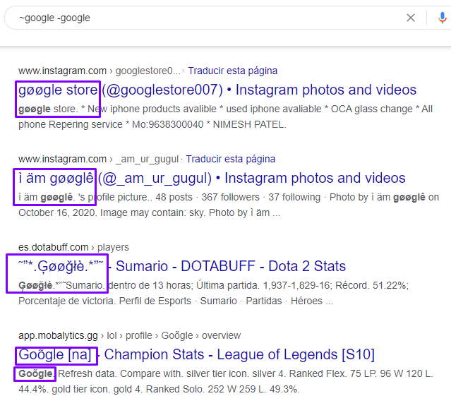451x408 pixels.
Task: Click snippet text 'Refresh data. Compare with. silver tier icon'
Action: coord(154,373)
